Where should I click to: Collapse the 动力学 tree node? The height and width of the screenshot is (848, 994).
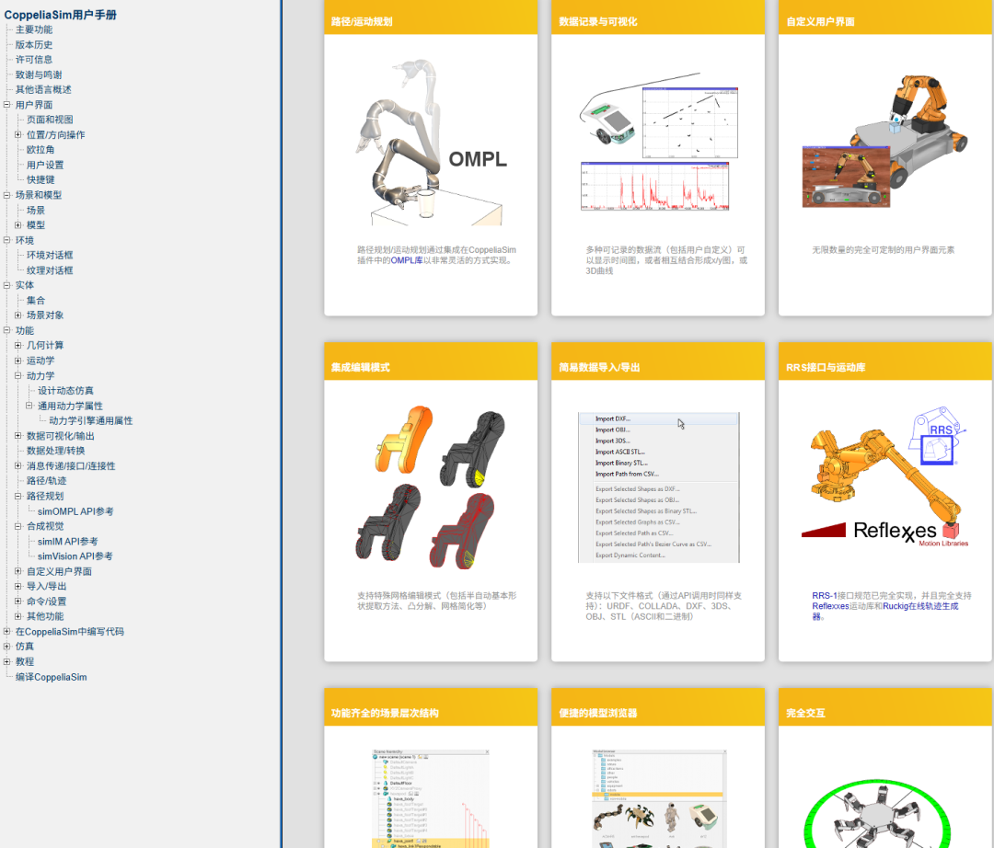click(17, 375)
